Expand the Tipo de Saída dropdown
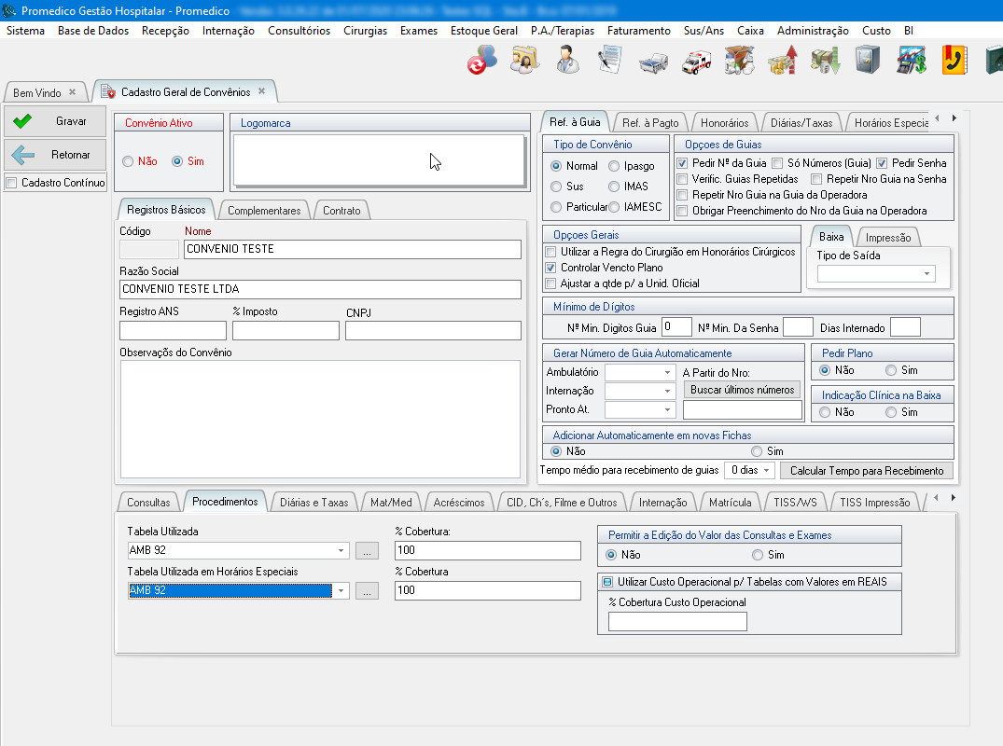The image size is (1003, 746). pos(927,274)
